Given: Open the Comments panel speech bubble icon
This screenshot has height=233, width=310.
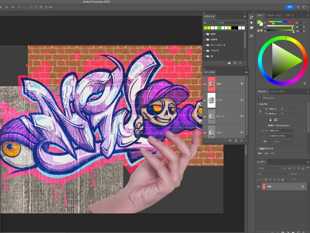Looking at the screenshot, I should 252,28.
